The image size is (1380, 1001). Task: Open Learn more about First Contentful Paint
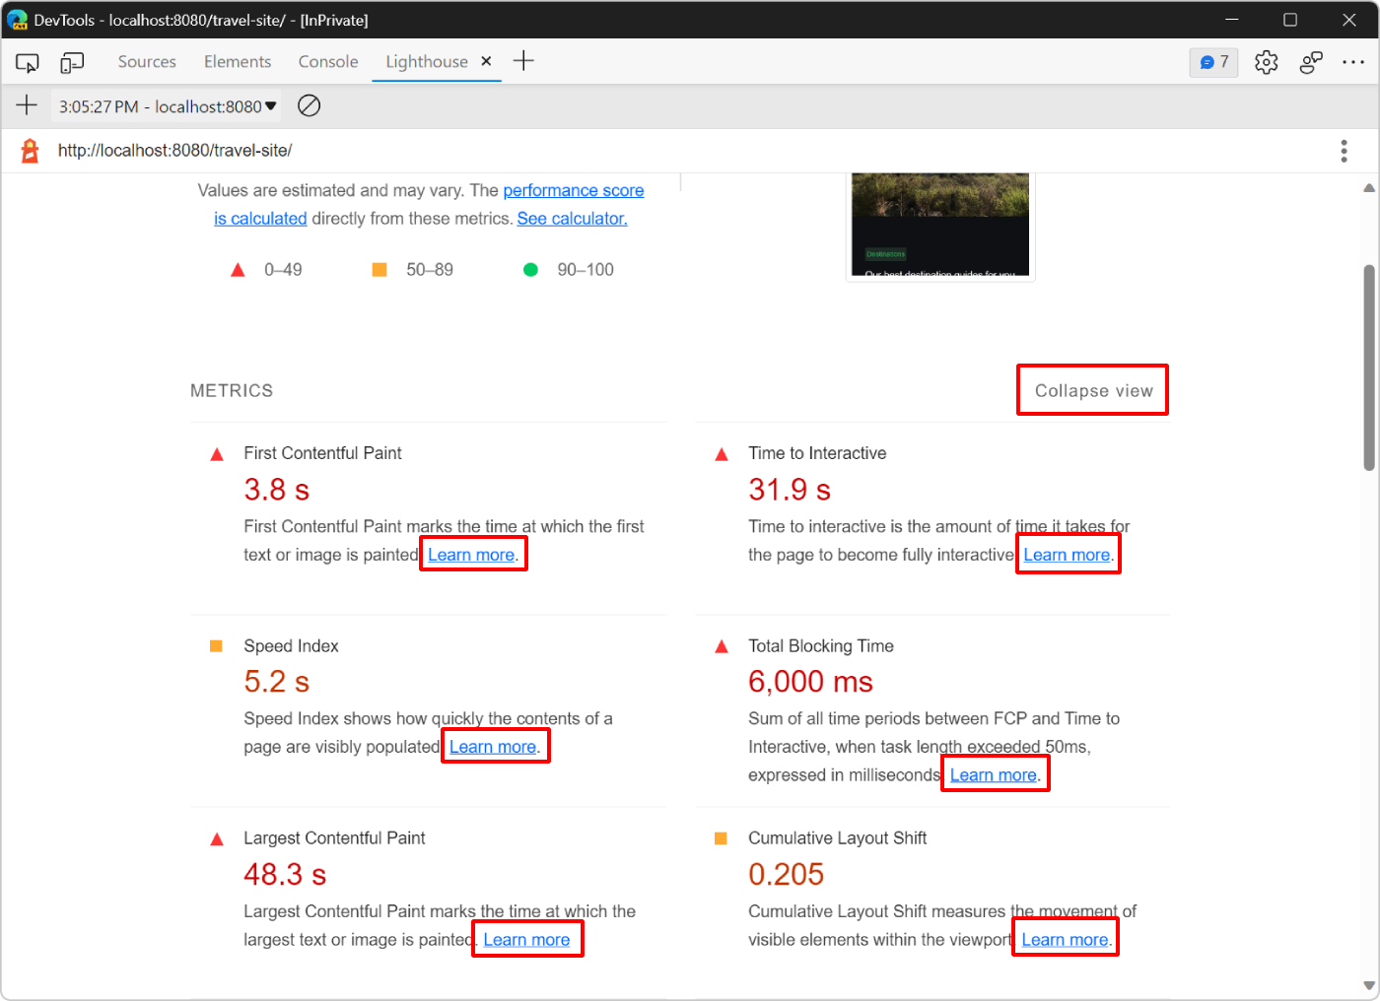(473, 554)
